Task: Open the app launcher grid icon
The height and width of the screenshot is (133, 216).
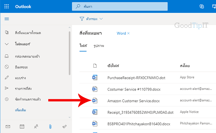Action: pos(6,6)
